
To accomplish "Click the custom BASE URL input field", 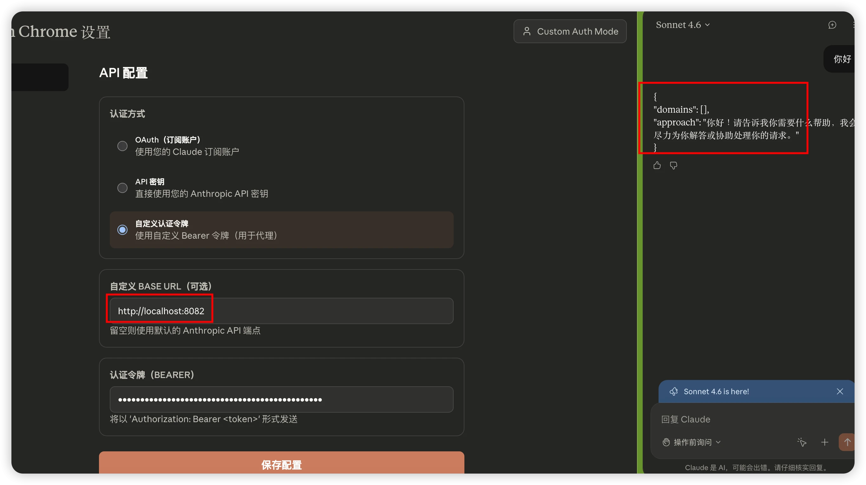I will coord(281,311).
